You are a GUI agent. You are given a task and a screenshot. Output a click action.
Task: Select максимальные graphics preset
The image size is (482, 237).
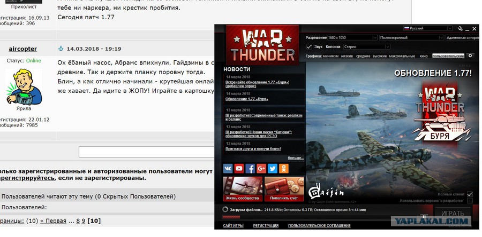click(x=402, y=57)
